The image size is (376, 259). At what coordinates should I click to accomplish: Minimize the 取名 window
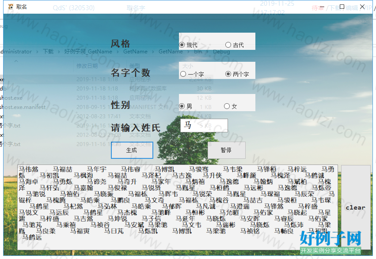(322, 7)
